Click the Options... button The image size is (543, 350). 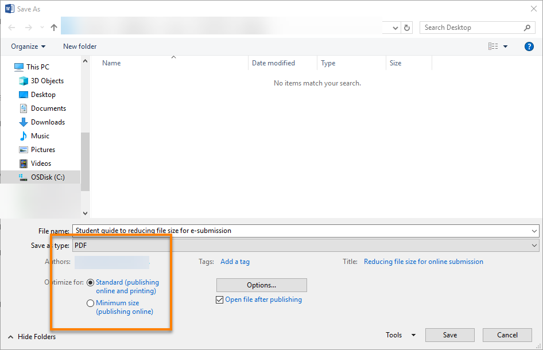[261, 285]
